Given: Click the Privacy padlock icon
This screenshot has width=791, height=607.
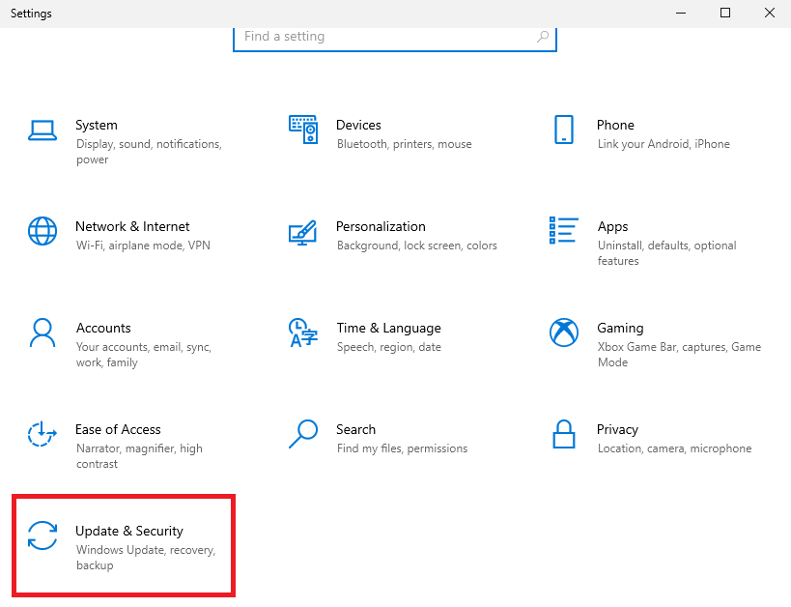Looking at the screenshot, I should pyautogui.click(x=563, y=434).
